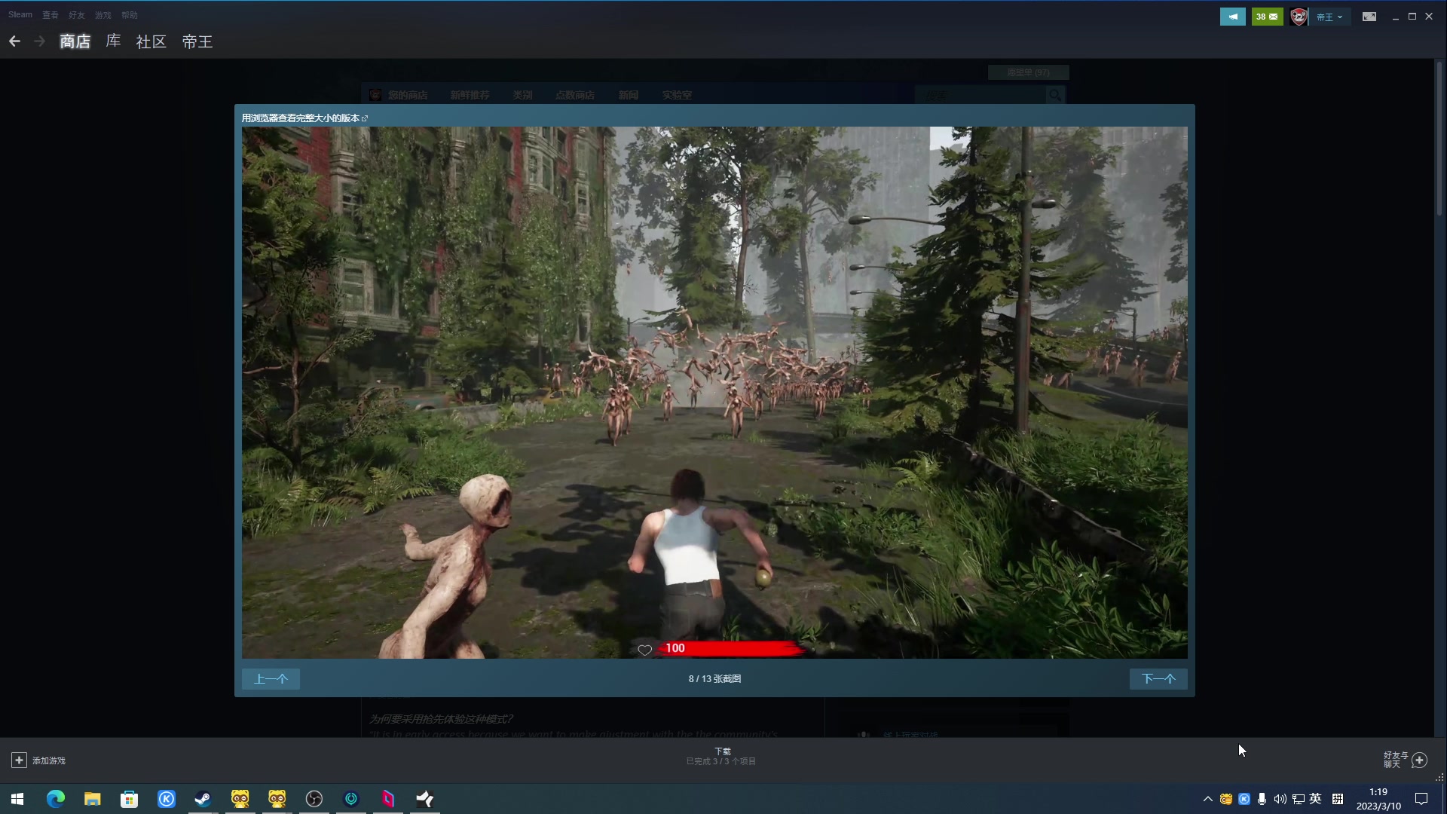This screenshot has height=814, width=1447.
Task: Open the Steam menu
Action: (x=20, y=15)
